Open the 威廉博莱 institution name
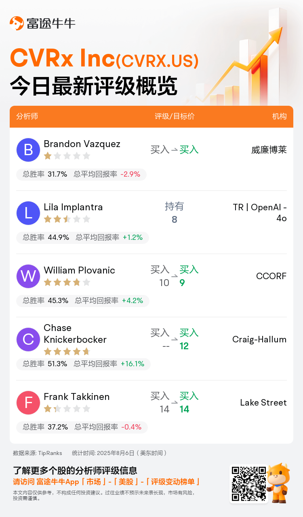This screenshot has height=517, width=303. (x=269, y=150)
